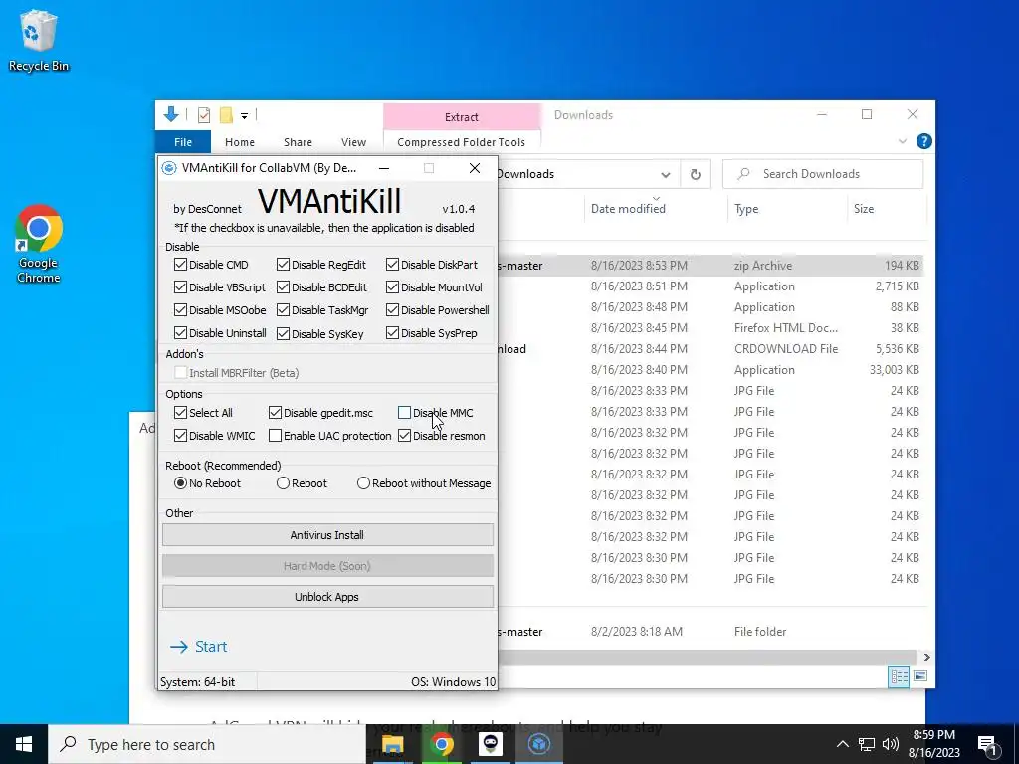Sort by the Type column header
This screenshot has height=764, width=1019.
click(x=746, y=209)
